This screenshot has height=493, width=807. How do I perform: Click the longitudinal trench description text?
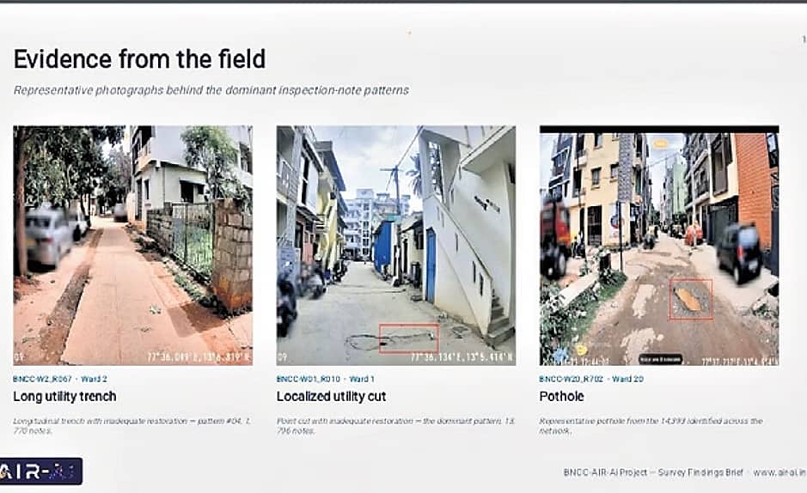click(x=131, y=426)
